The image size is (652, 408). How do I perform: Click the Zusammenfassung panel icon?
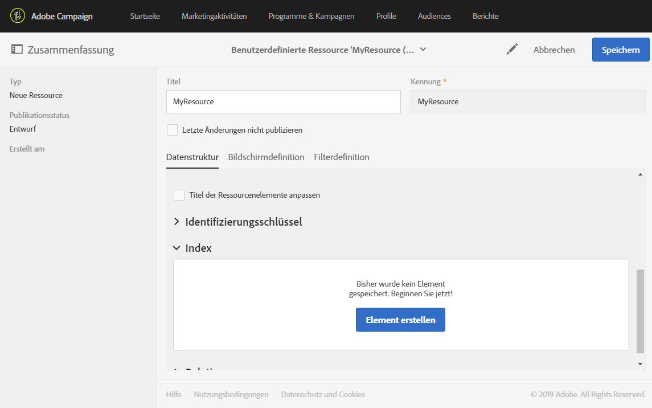pyautogui.click(x=17, y=50)
